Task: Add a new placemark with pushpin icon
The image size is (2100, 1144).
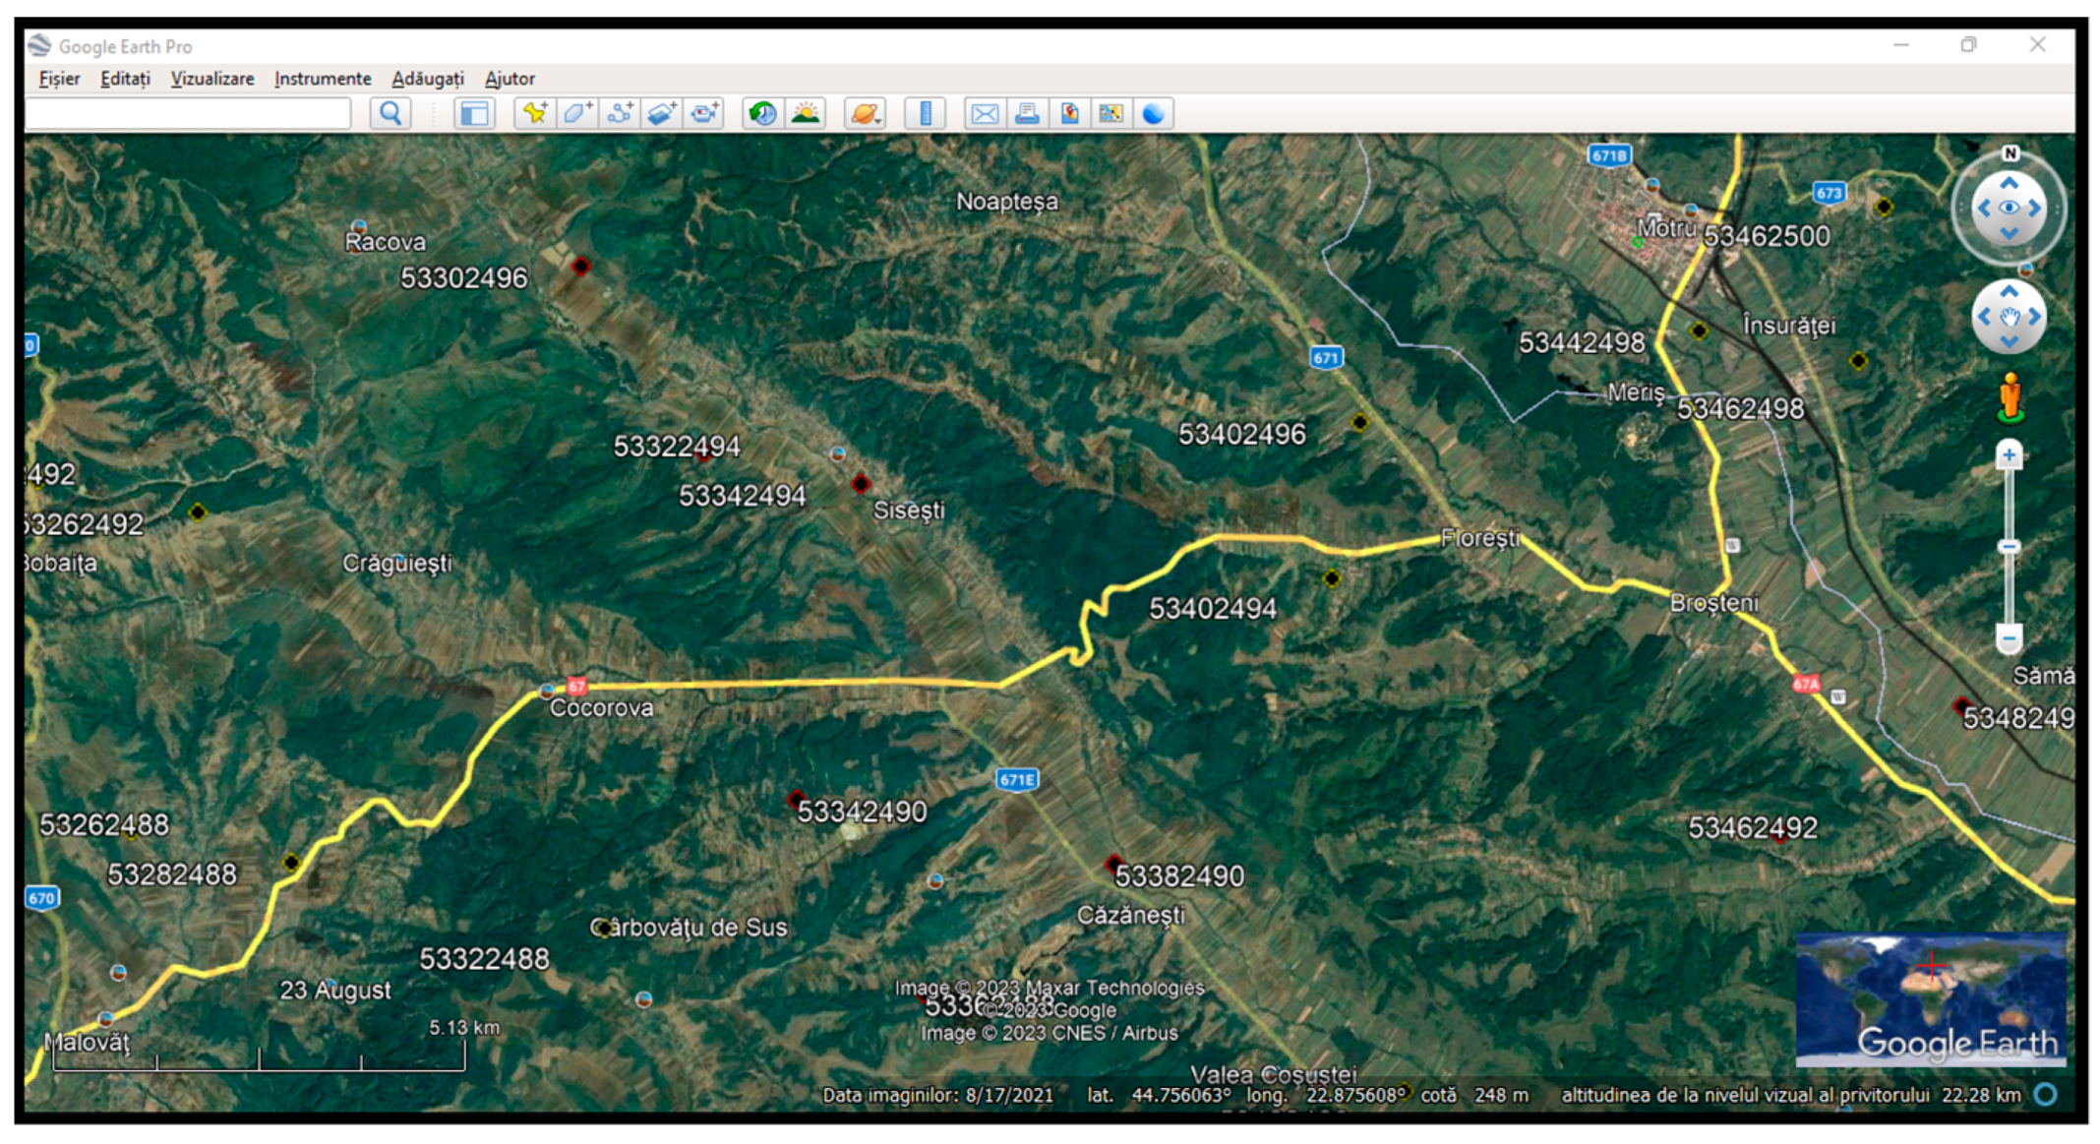Action: [534, 114]
